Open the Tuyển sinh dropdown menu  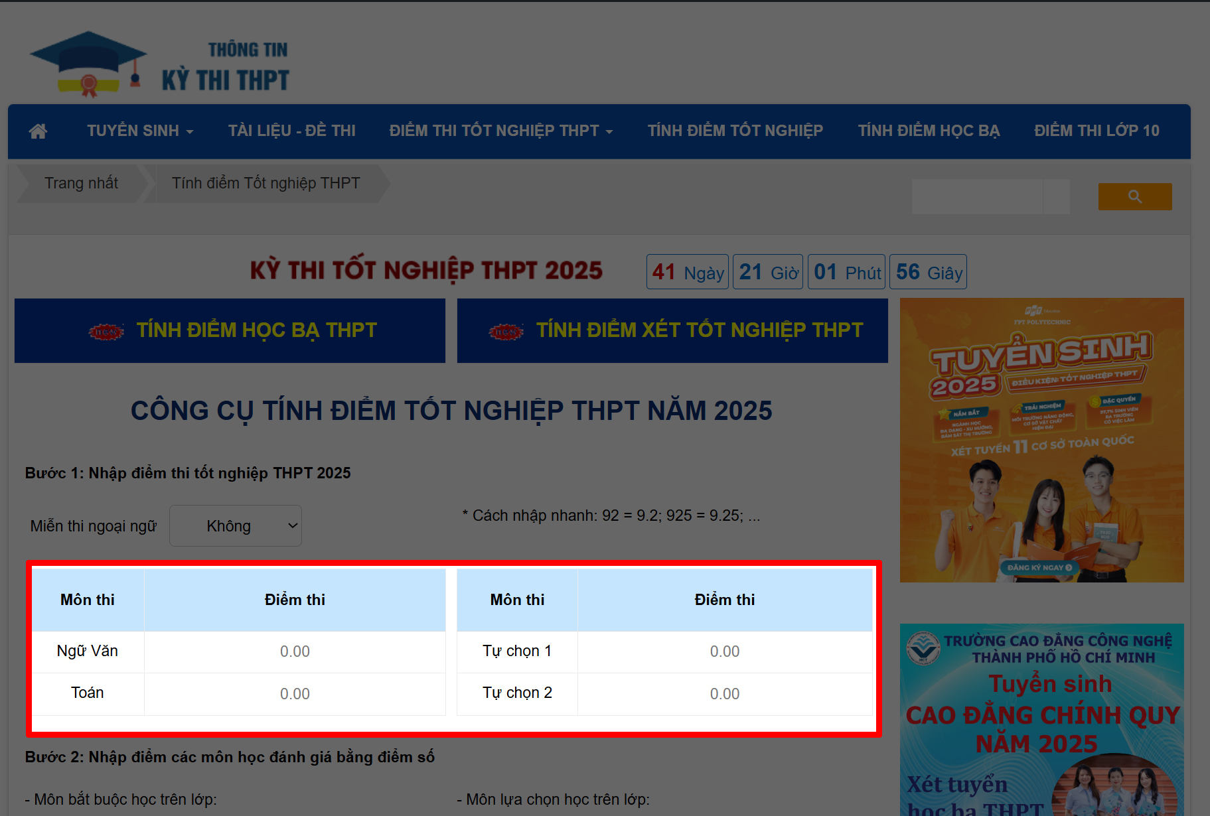140,131
